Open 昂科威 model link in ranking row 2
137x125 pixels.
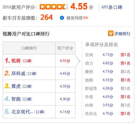pyautogui.click(x=18, y=74)
